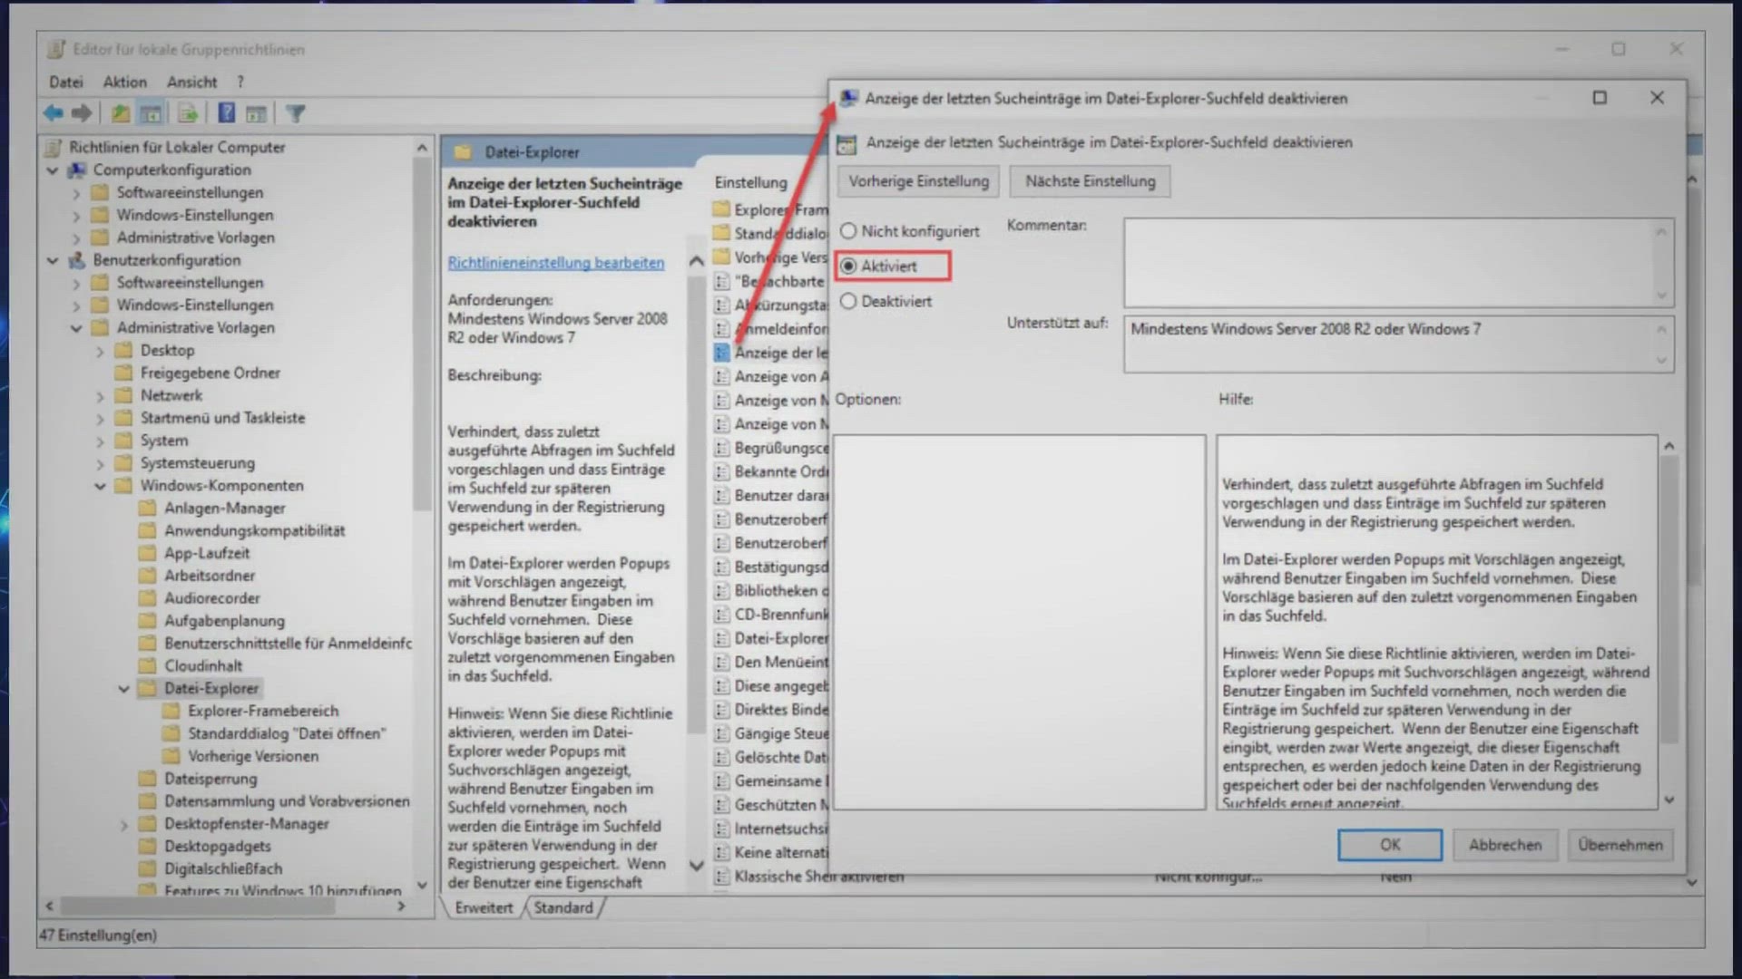Expand the Desktopfenster-Manager tree node
The image size is (1742, 979).
[123, 824]
